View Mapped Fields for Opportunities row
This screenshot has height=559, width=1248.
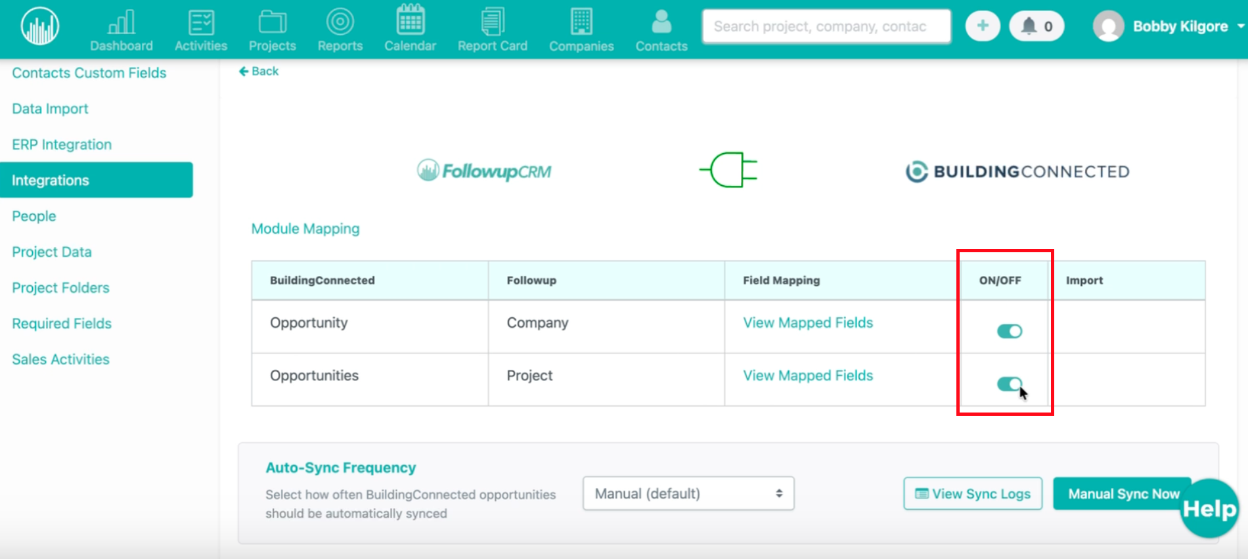(x=808, y=375)
